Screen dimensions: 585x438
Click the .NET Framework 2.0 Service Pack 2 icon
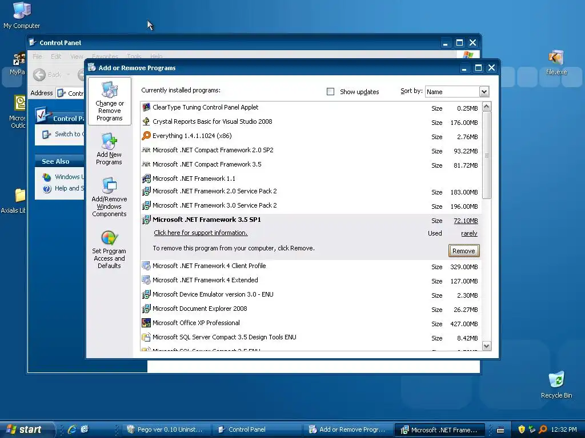coord(146,192)
